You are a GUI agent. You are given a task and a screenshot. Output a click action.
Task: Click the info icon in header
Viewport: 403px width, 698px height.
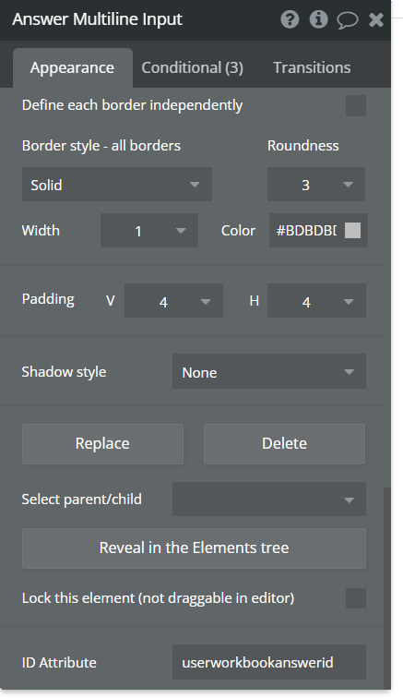(318, 19)
